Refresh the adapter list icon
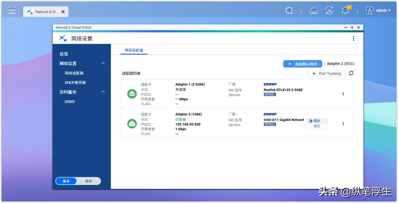Viewport: 398px width, 203px height. (351, 73)
